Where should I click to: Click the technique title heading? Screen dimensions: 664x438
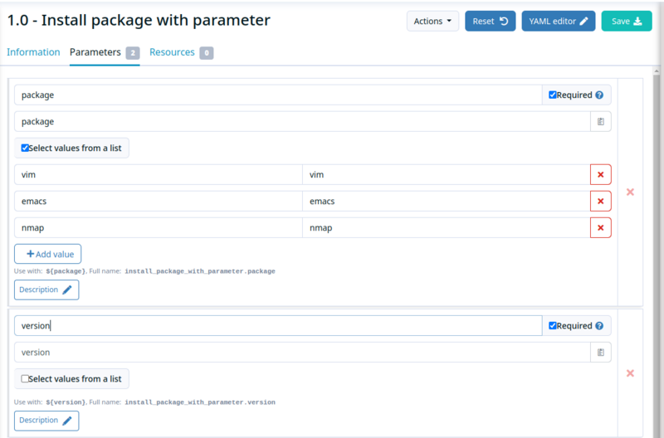click(139, 20)
